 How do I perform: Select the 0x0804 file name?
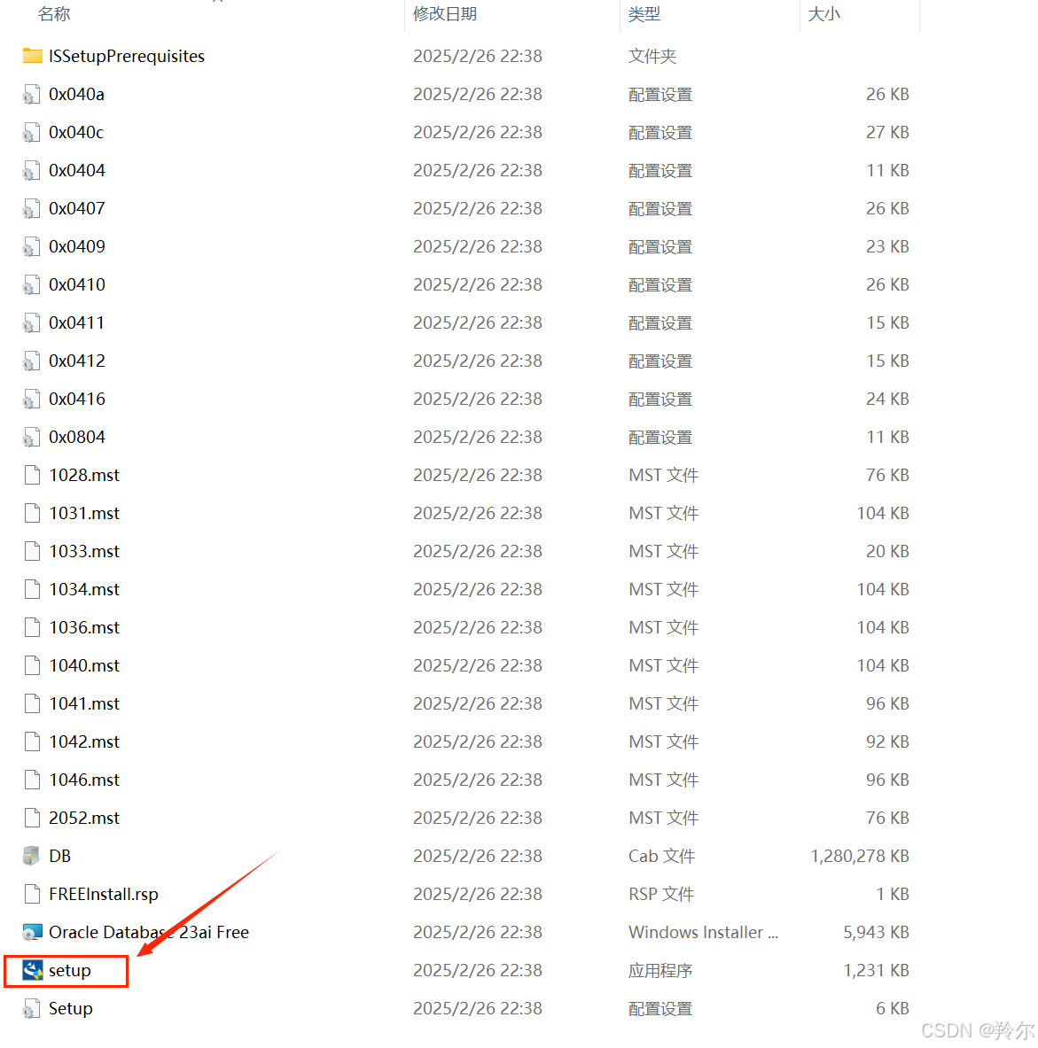pyautogui.click(x=77, y=437)
